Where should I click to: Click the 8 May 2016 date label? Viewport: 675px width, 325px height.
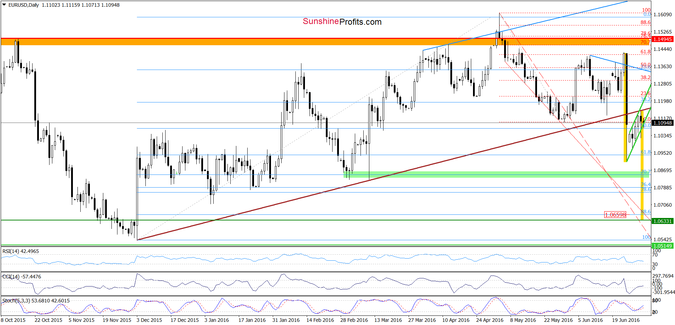coord(523,320)
